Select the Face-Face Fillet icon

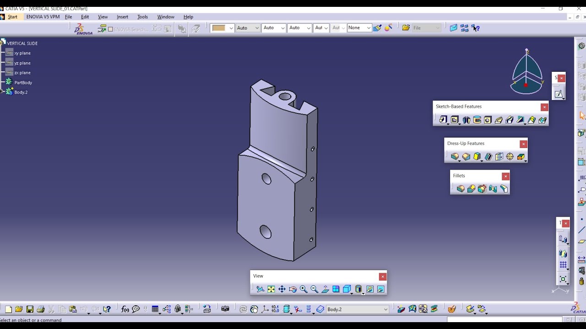[493, 189]
